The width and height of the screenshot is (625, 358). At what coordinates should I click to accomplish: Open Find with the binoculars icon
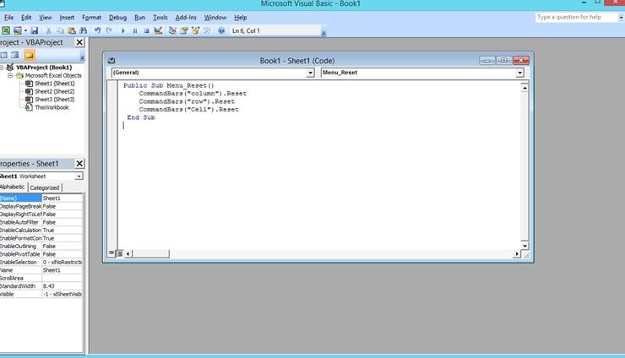[x=83, y=30]
